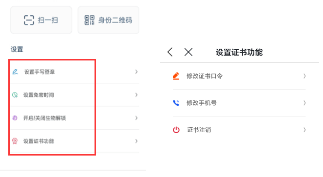Click the fingerprint biometric unlock icon
Image resolution: width=323 pixels, height=177 pixels.
point(15,118)
